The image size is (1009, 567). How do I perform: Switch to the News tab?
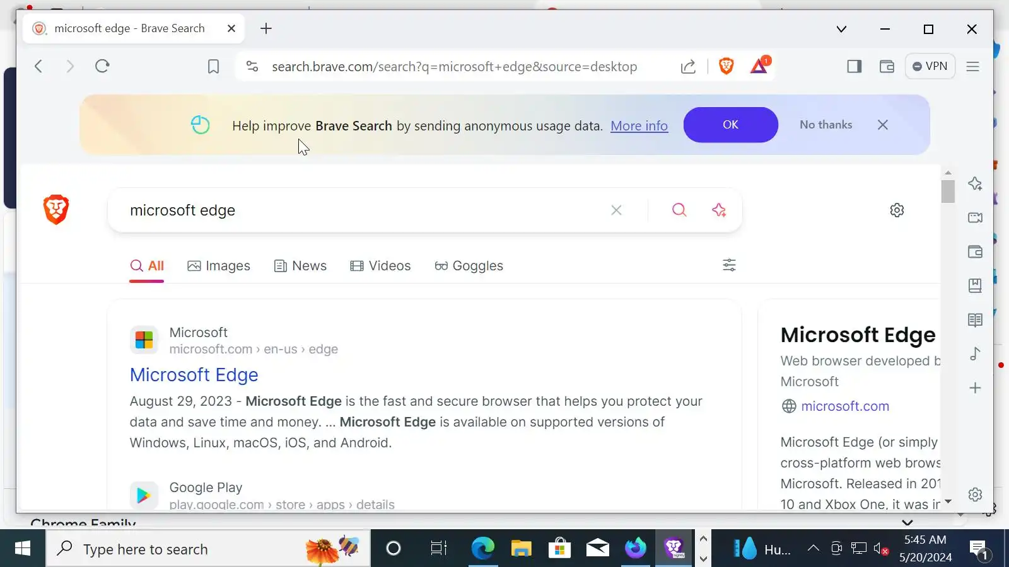click(300, 266)
